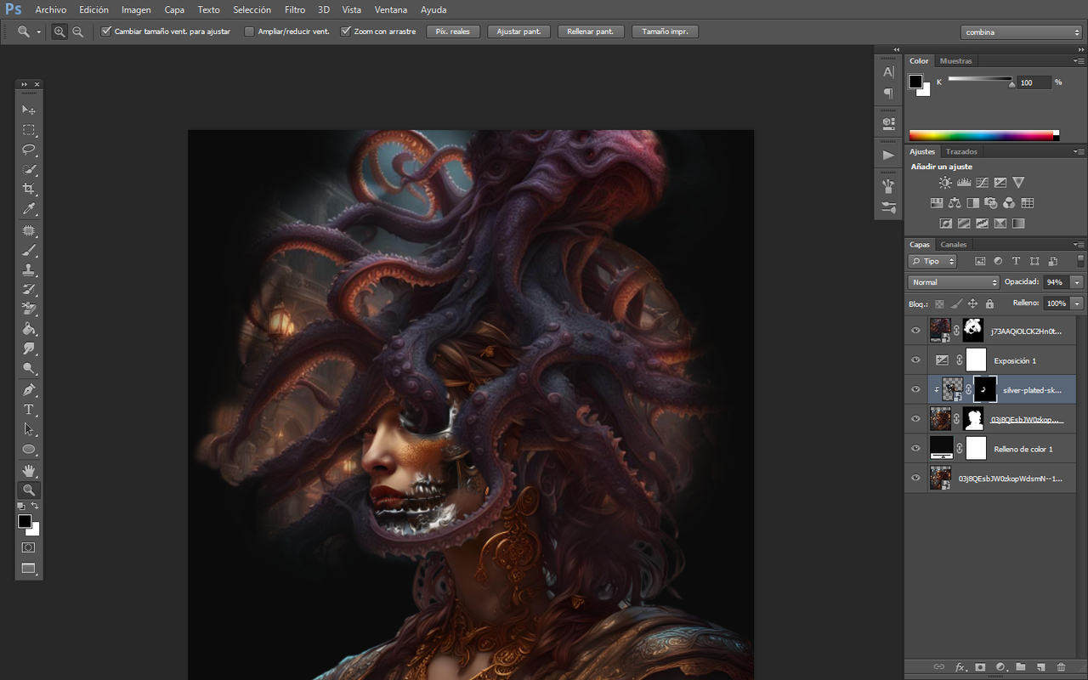Screen dimensions: 1088x680
Task: Select the Brush tool
Action: click(29, 251)
